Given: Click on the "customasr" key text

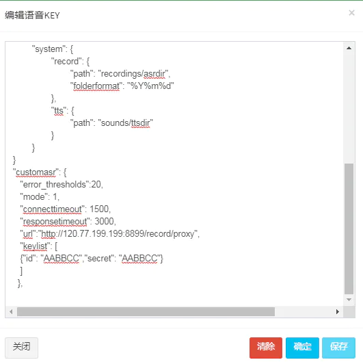Looking at the screenshot, I should point(36,172).
